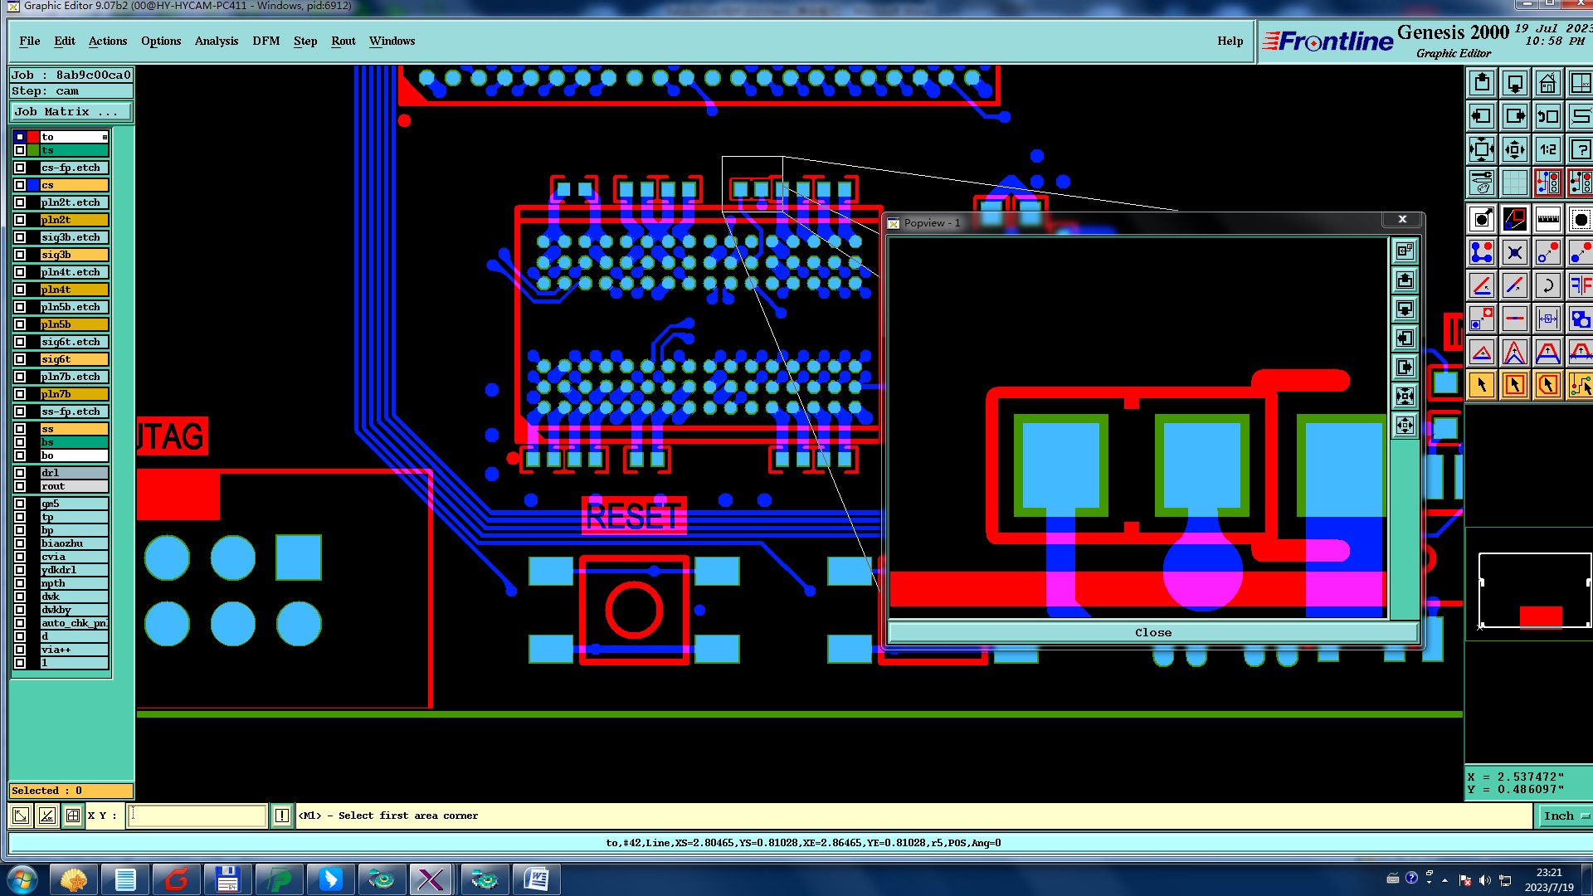The width and height of the screenshot is (1593, 896).
Task: Click the question mark help icon
Action: tap(1580, 150)
